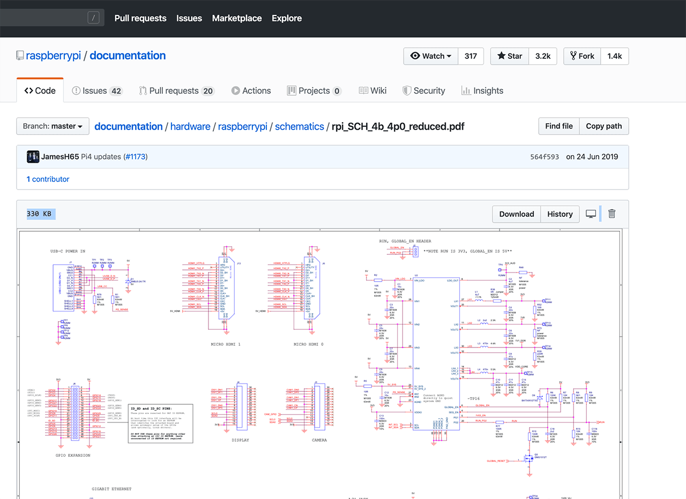The height and width of the screenshot is (499, 686).
Task: Go to schematics folder in breadcrumb
Action: (300, 126)
